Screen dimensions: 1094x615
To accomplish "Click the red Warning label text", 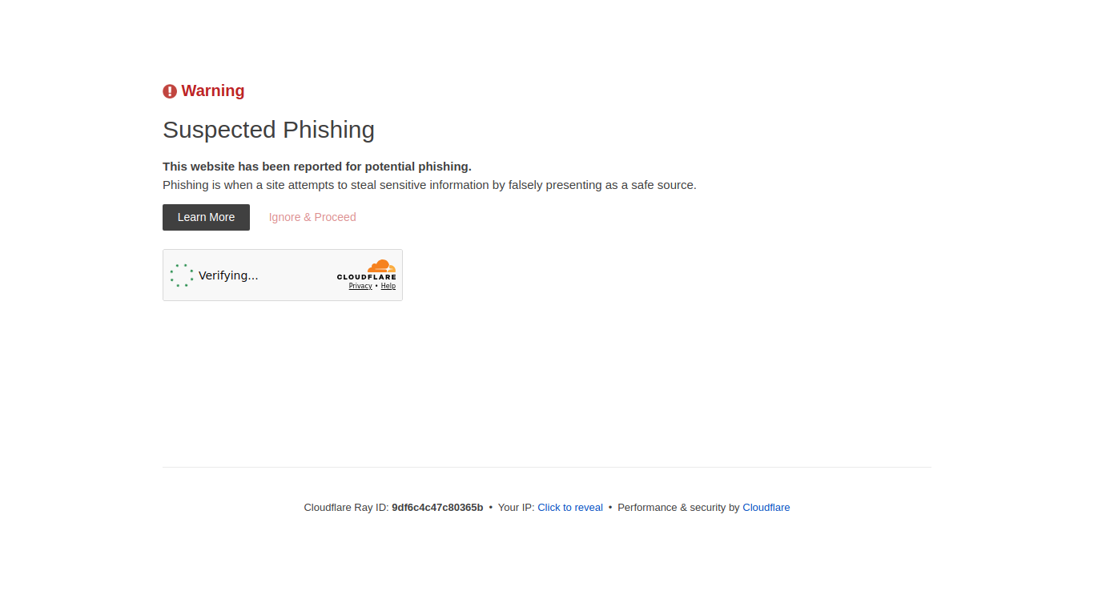I will pyautogui.click(x=213, y=91).
